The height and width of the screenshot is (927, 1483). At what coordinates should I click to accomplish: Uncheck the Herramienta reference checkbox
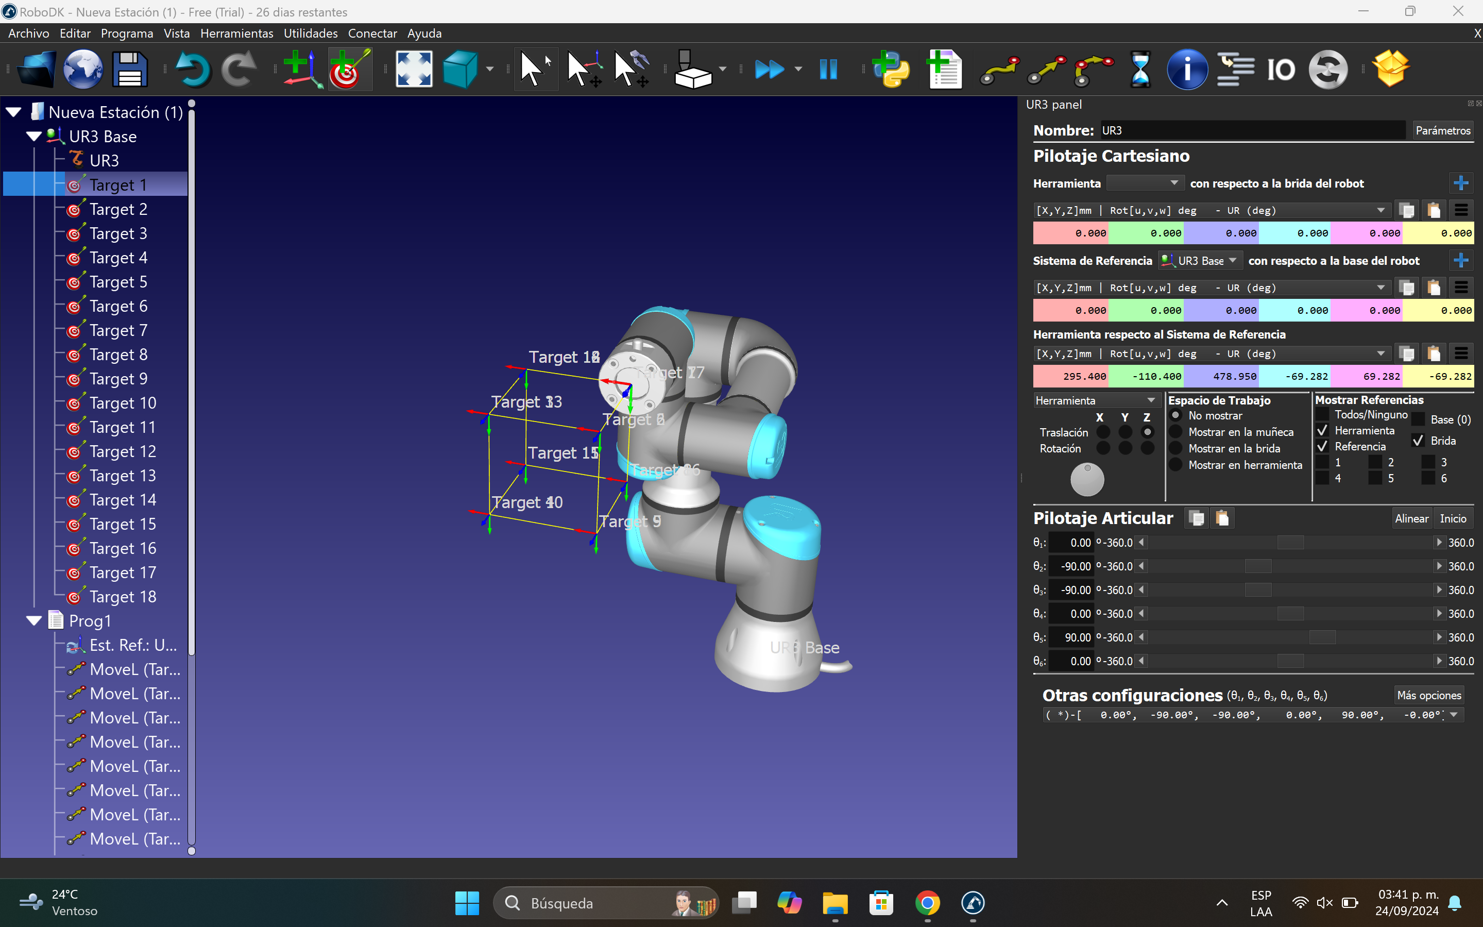pos(1322,430)
